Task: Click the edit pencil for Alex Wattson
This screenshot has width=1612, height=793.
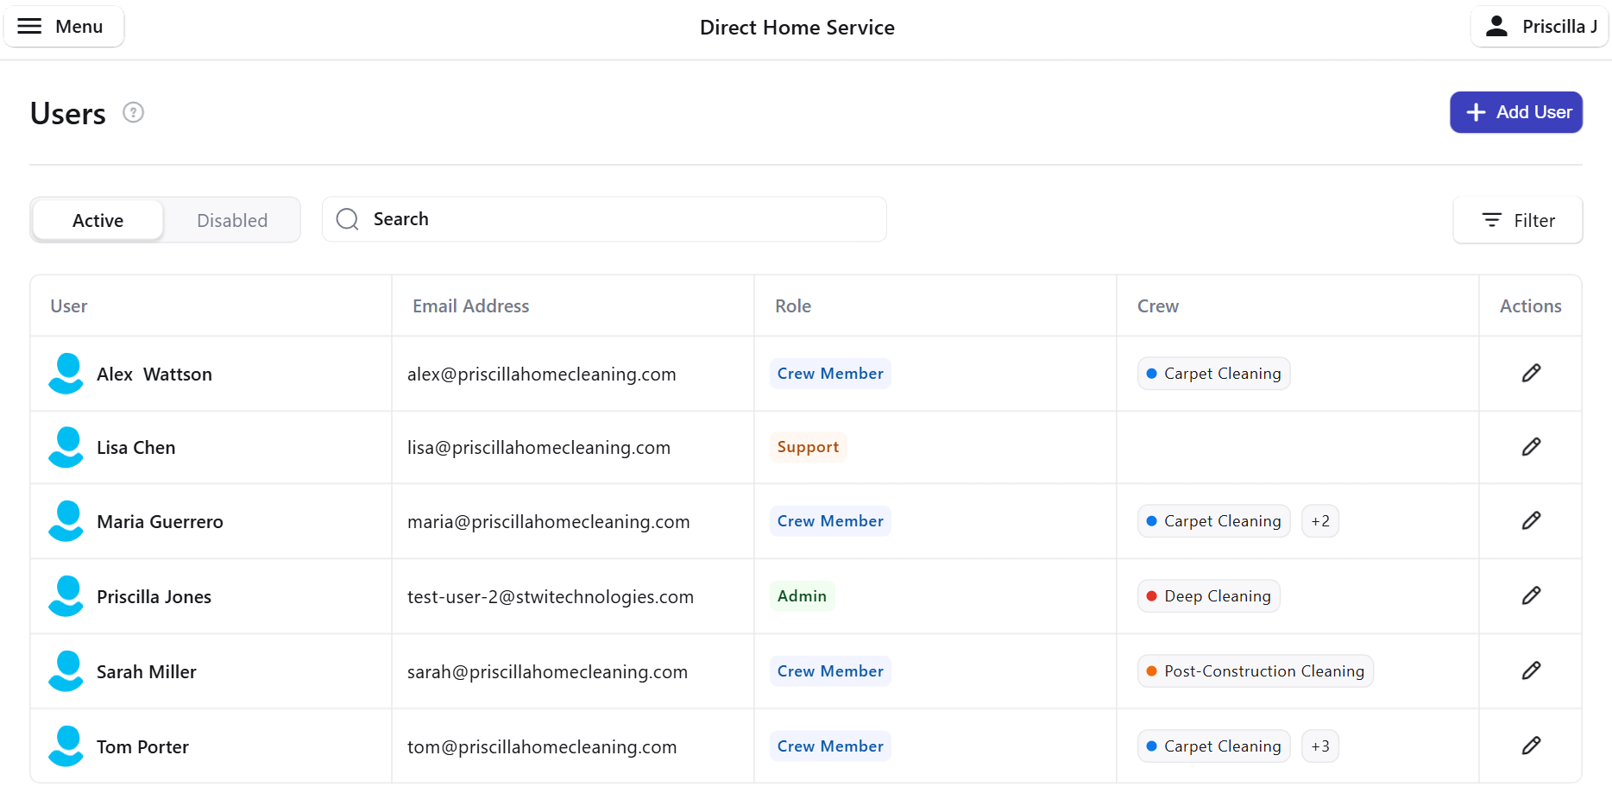Action: point(1530,374)
